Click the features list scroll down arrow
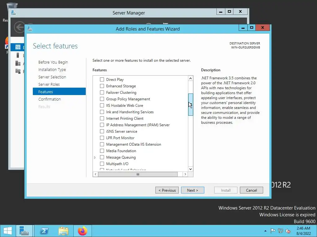This screenshot has width=317, height=237. 190,169
